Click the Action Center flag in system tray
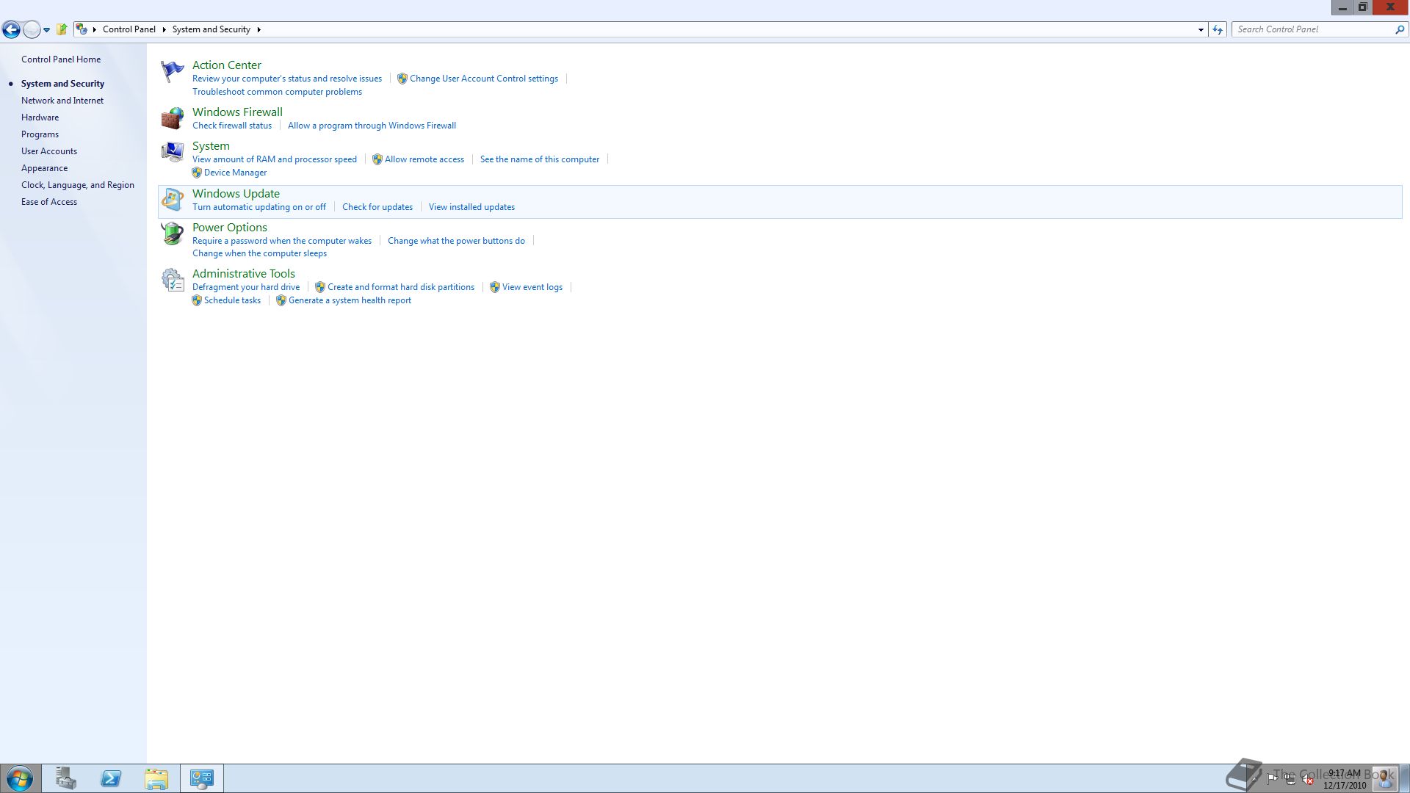 (x=1272, y=779)
